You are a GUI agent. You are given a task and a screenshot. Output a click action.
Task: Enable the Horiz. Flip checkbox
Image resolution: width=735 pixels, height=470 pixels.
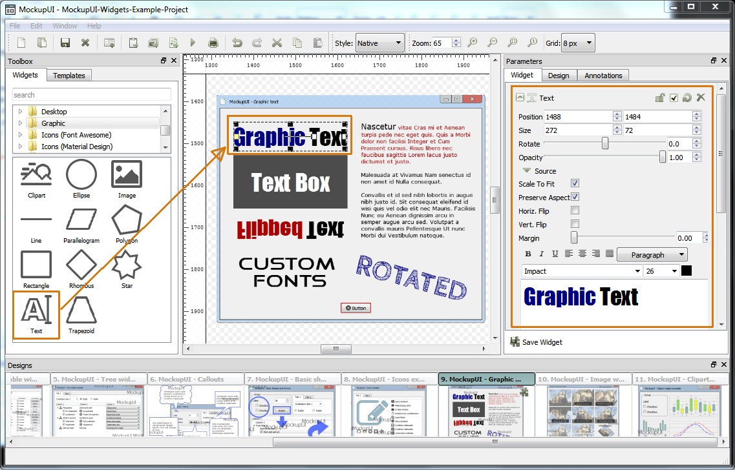click(x=575, y=210)
